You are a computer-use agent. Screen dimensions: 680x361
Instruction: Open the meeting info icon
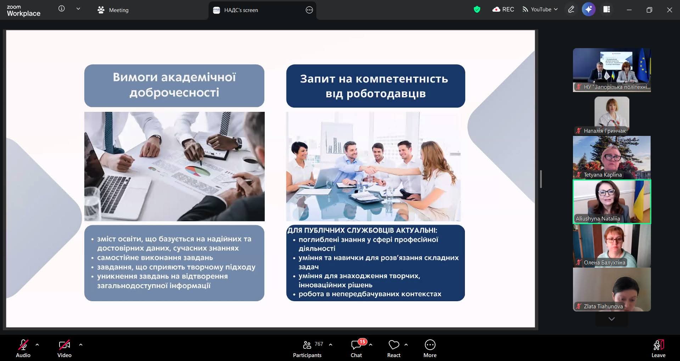[x=62, y=9]
